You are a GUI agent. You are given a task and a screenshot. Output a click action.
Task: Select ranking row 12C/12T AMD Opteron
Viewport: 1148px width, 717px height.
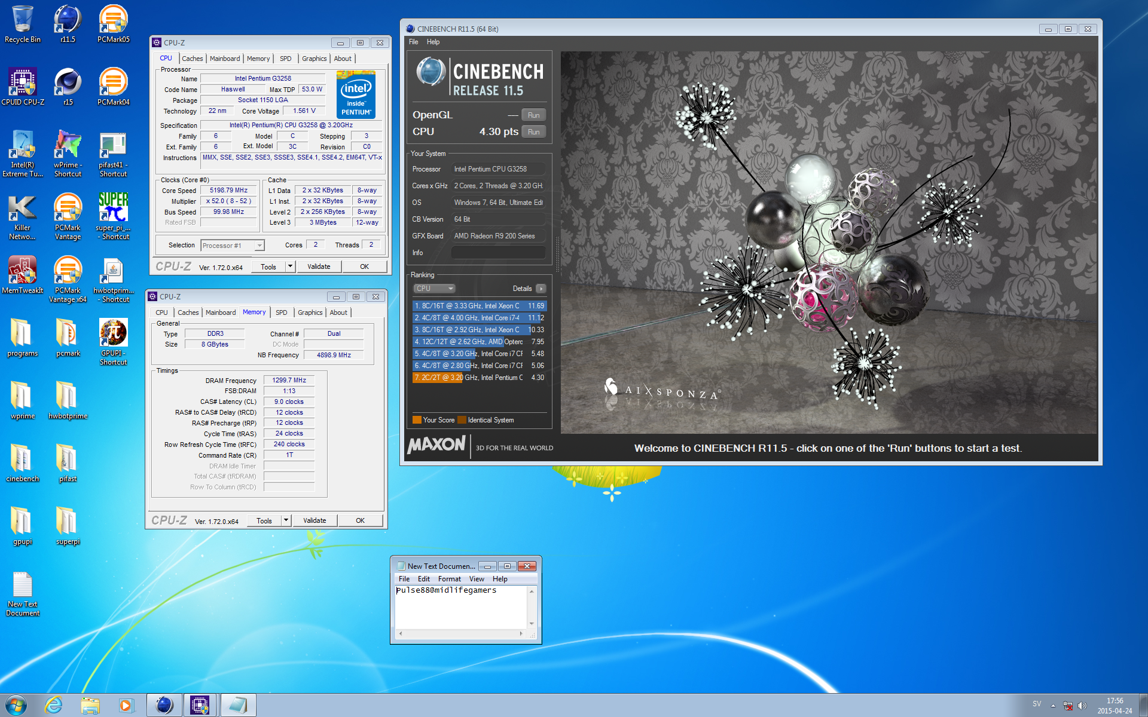point(480,342)
